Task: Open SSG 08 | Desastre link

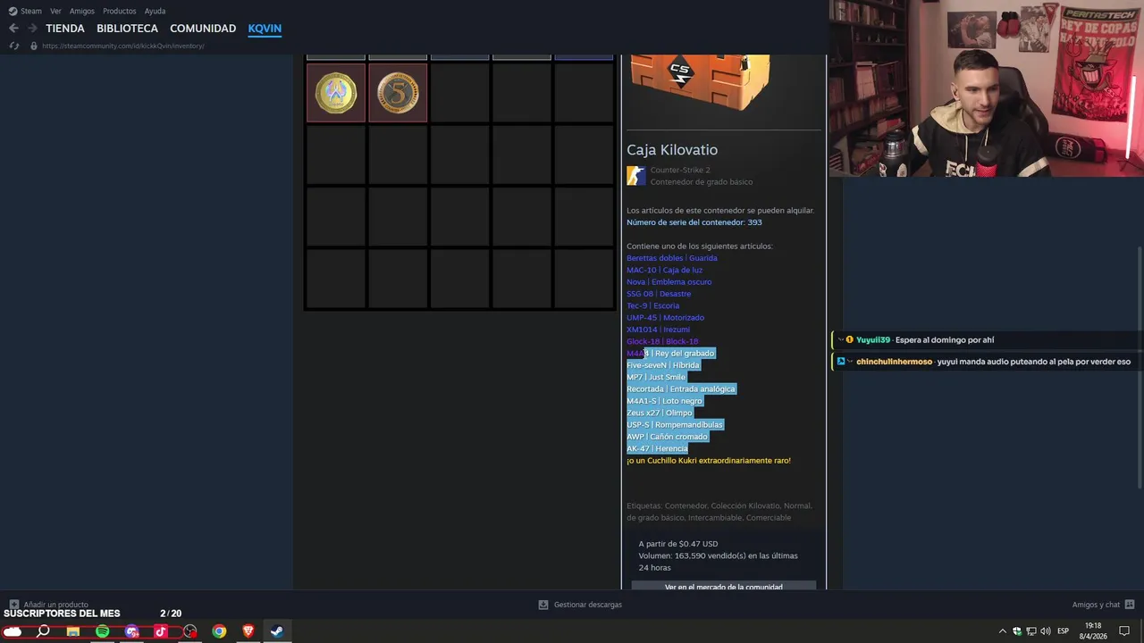Action: 659,294
